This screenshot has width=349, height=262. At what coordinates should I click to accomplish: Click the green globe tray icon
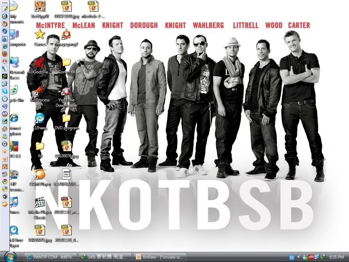point(323,257)
